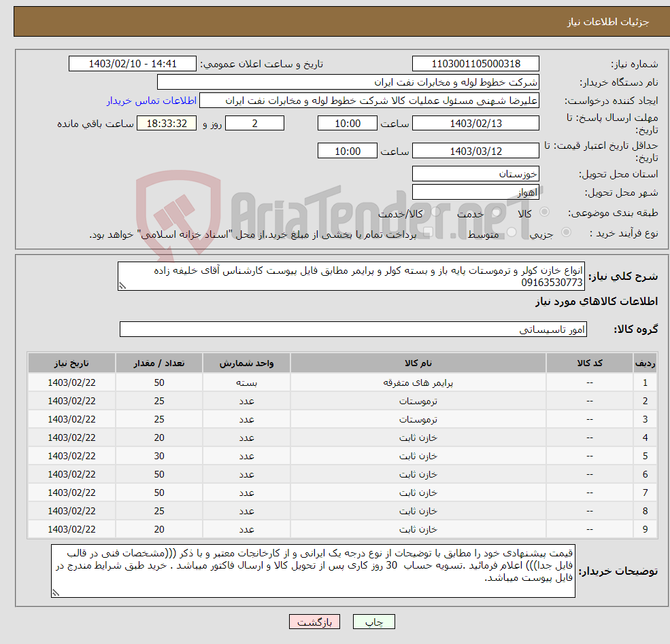Click the unit بسته in row 1
Viewport: 670px width, 644px height.
click(x=246, y=383)
